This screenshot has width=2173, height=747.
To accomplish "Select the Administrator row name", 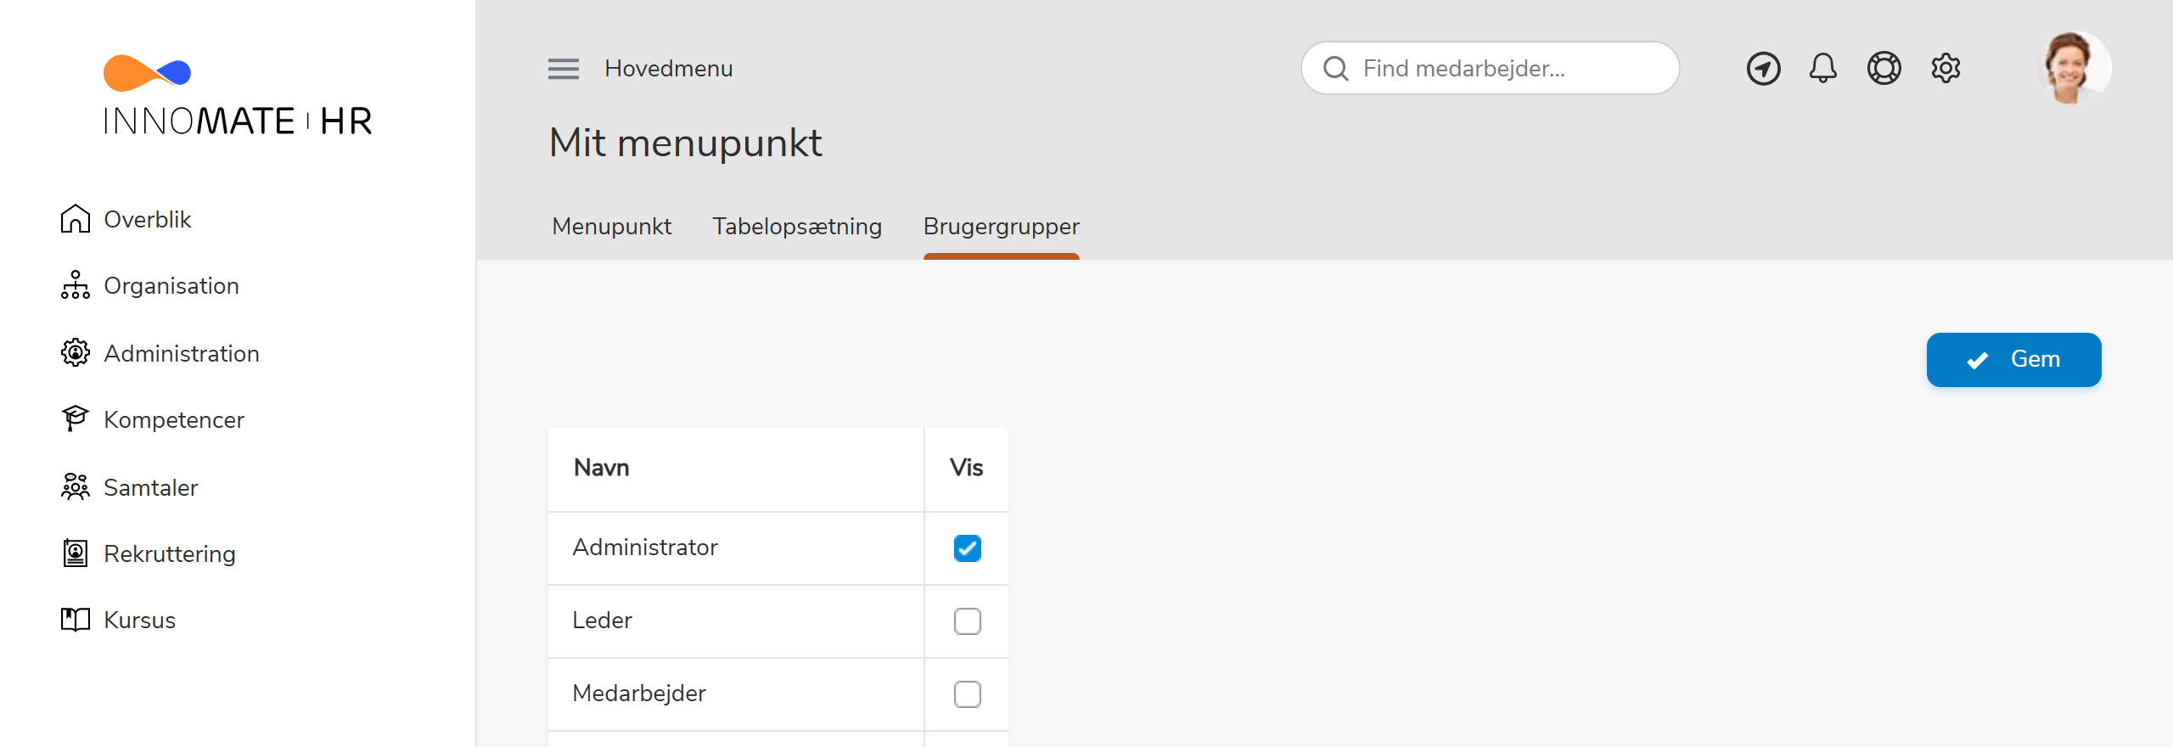I will pos(645,548).
